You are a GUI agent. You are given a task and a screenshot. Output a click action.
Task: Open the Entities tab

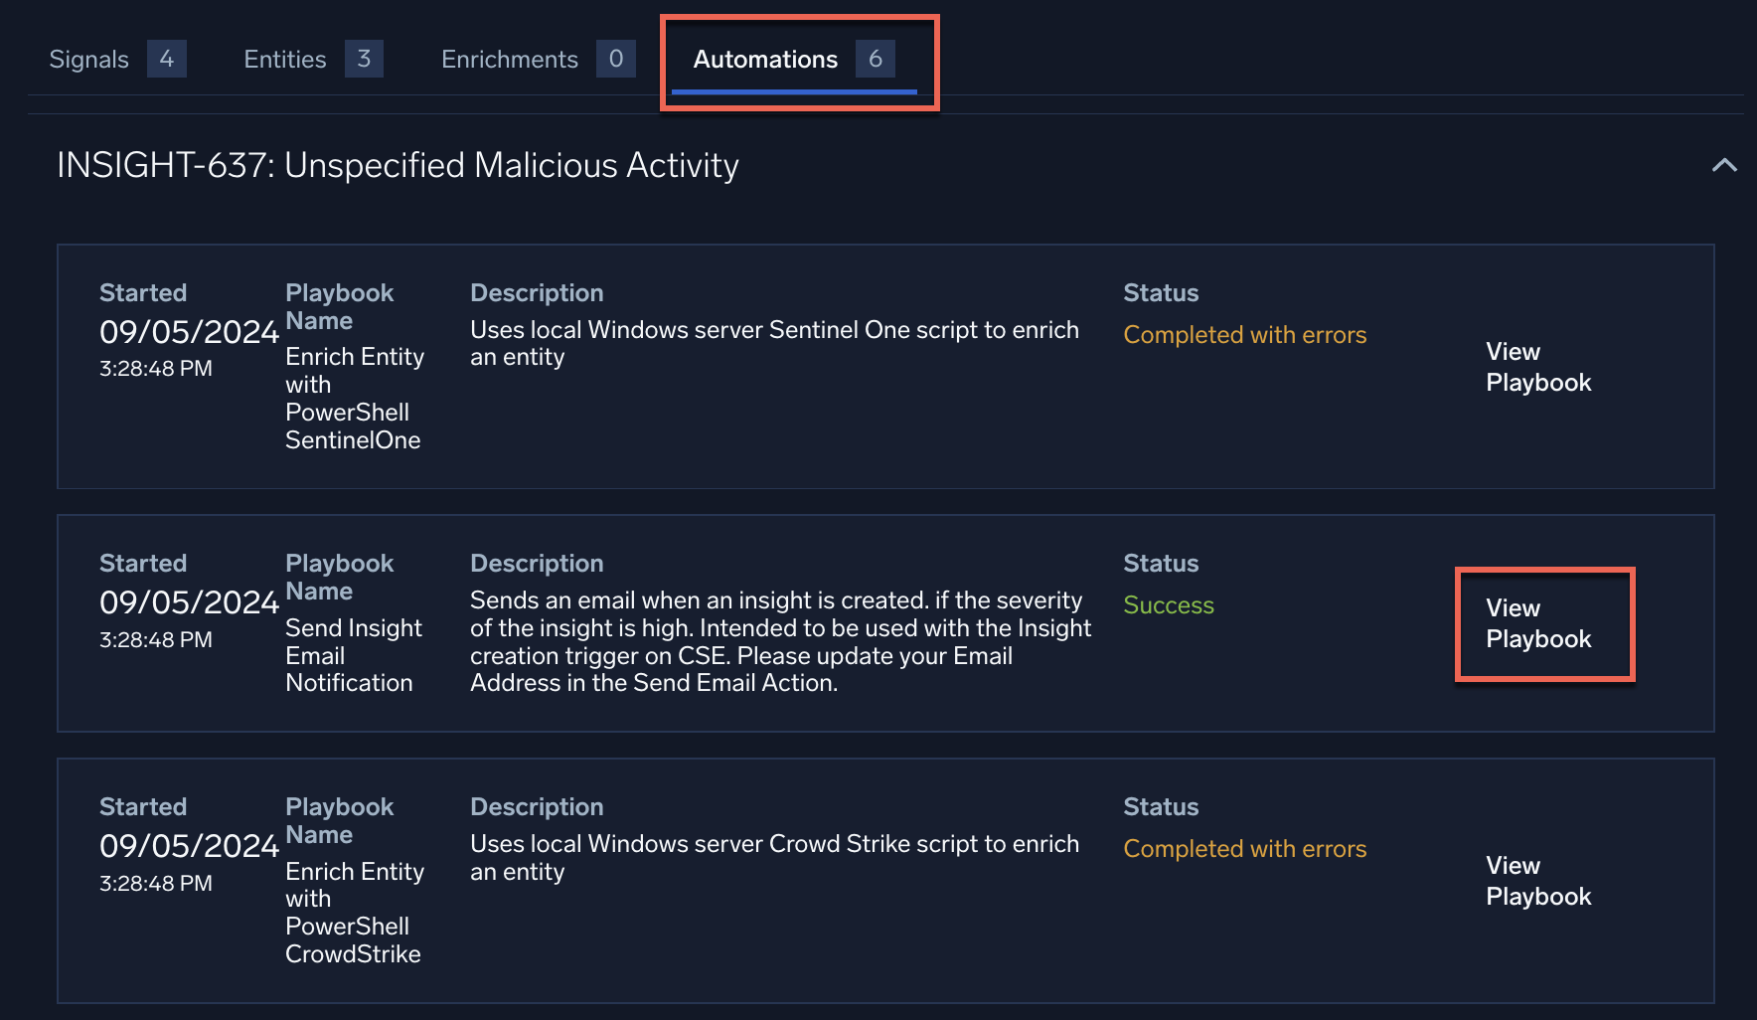tap(284, 59)
